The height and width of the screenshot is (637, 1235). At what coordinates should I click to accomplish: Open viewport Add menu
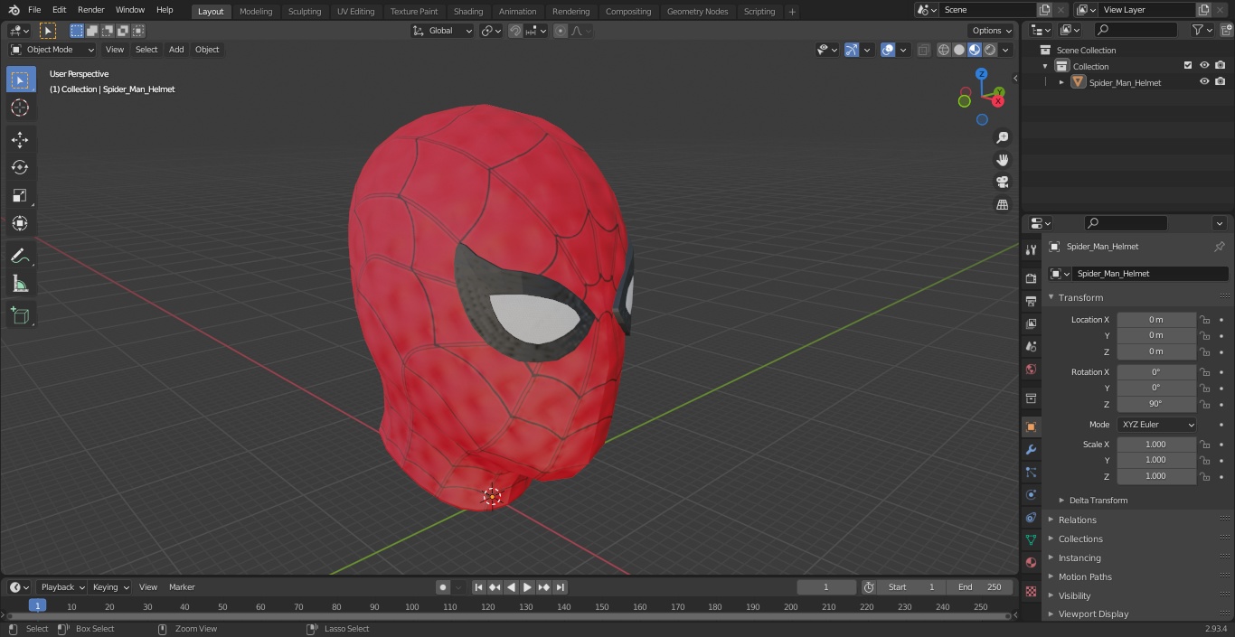(176, 50)
